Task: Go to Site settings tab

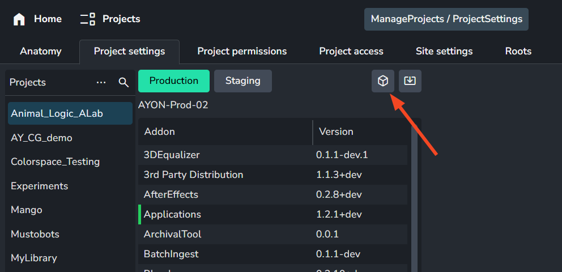Action: point(444,52)
